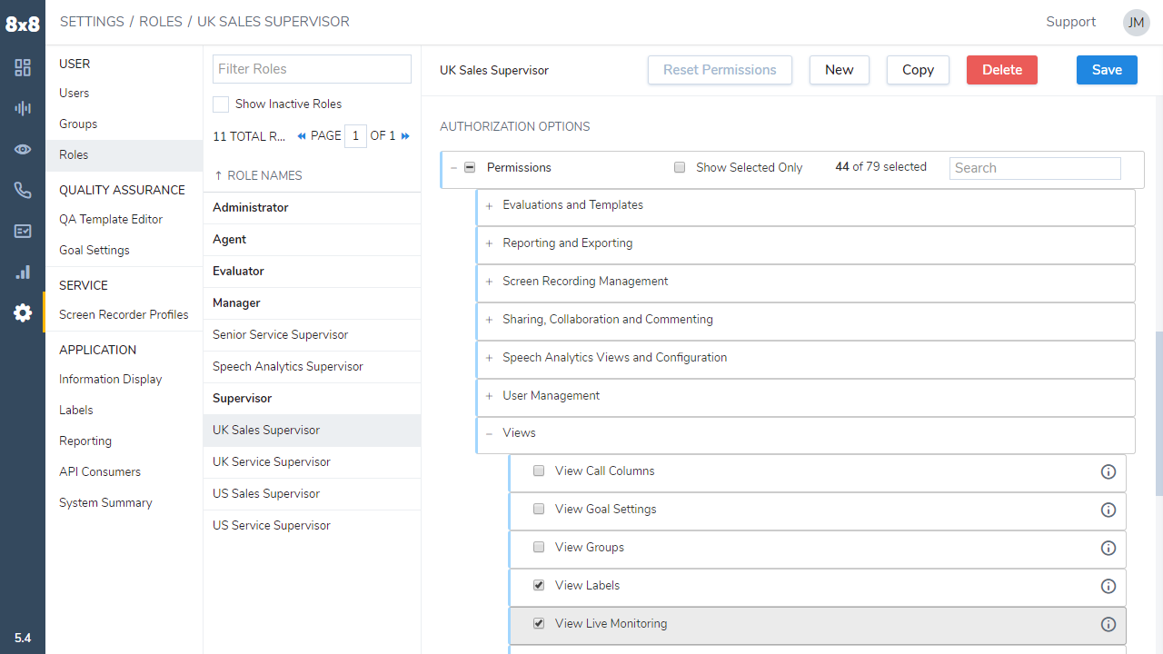Collapse the Views section
This screenshot has height=654, width=1163.
click(x=489, y=434)
